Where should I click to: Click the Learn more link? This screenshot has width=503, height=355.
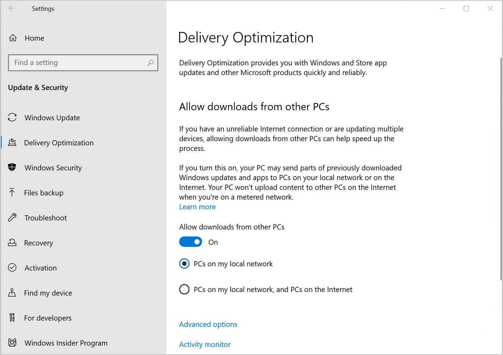197,207
